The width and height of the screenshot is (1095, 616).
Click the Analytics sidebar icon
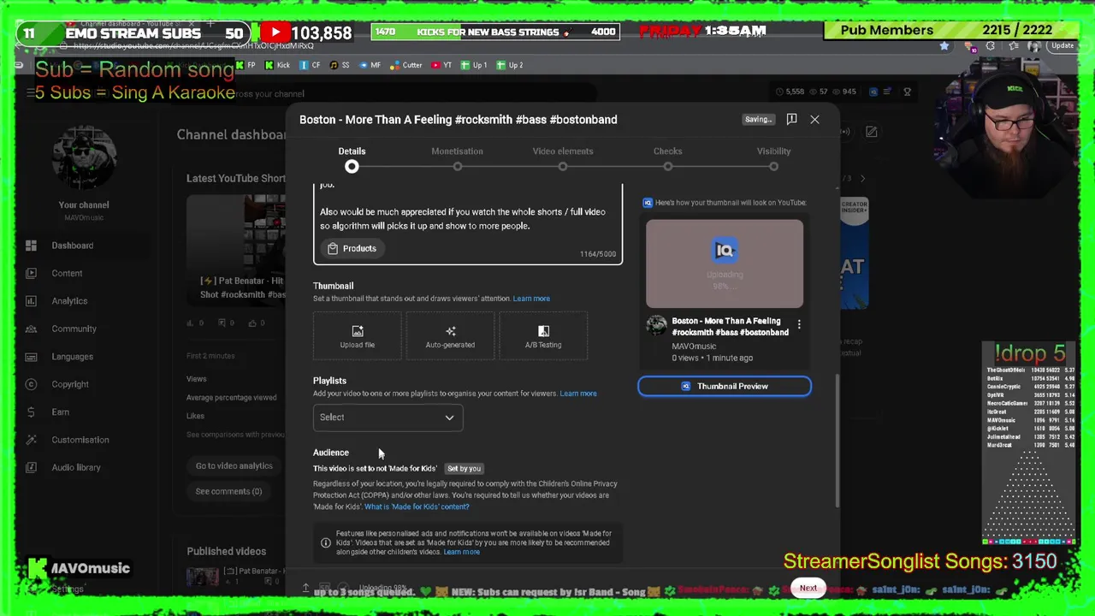pos(31,301)
